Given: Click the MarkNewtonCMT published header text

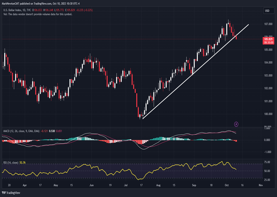Looking at the screenshot, I should point(41,4).
